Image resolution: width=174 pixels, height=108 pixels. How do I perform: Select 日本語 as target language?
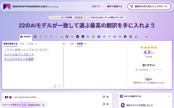point(80,44)
